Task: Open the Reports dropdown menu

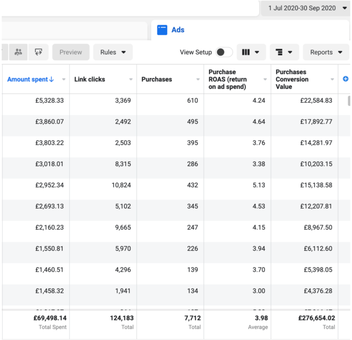Action: (x=326, y=52)
